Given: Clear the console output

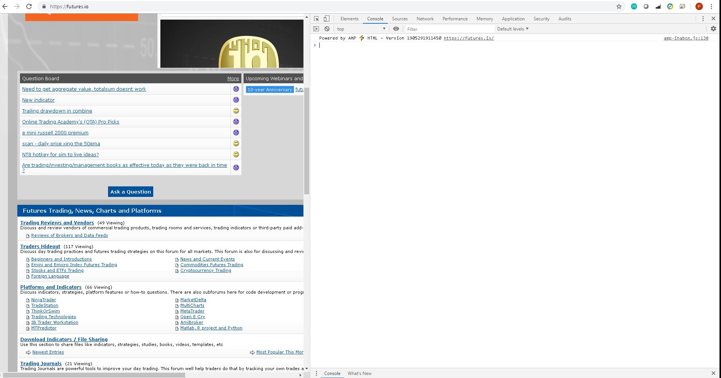Looking at the screenshot, I should coord(327,29).
